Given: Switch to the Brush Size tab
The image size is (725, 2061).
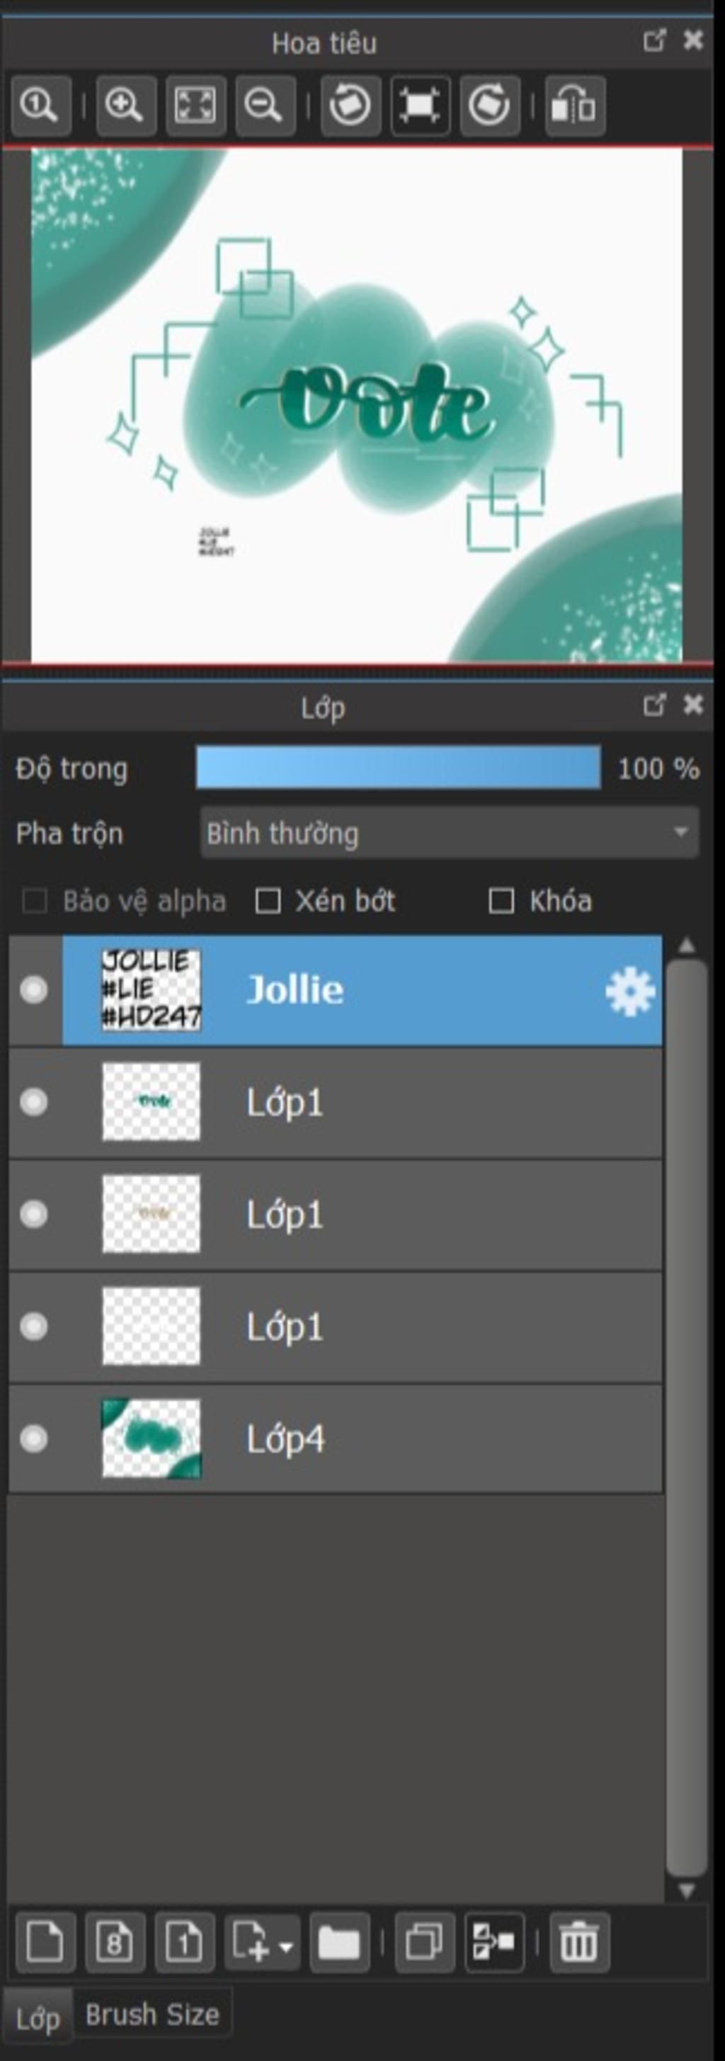Looking at the screenshot, I should click(153, 2014).
